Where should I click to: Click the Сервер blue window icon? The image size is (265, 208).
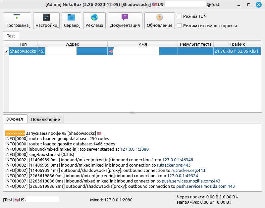(71, 18)
